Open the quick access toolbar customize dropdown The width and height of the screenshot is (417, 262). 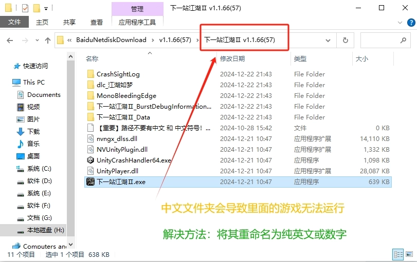[46, 8]
